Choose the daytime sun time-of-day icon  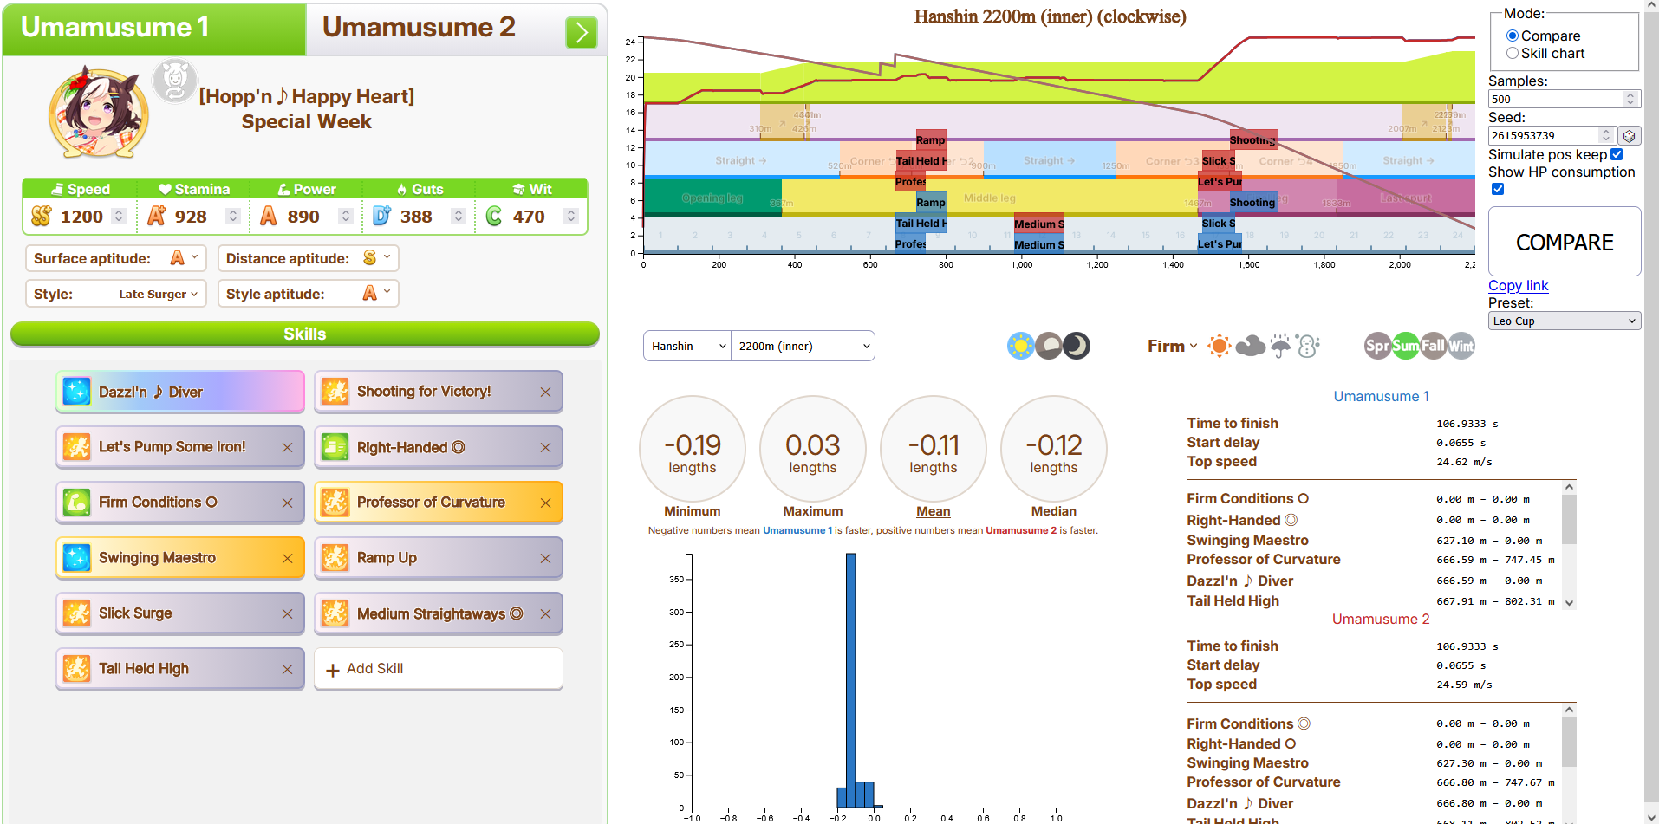pyautogui.click(x=1020, y=347)
